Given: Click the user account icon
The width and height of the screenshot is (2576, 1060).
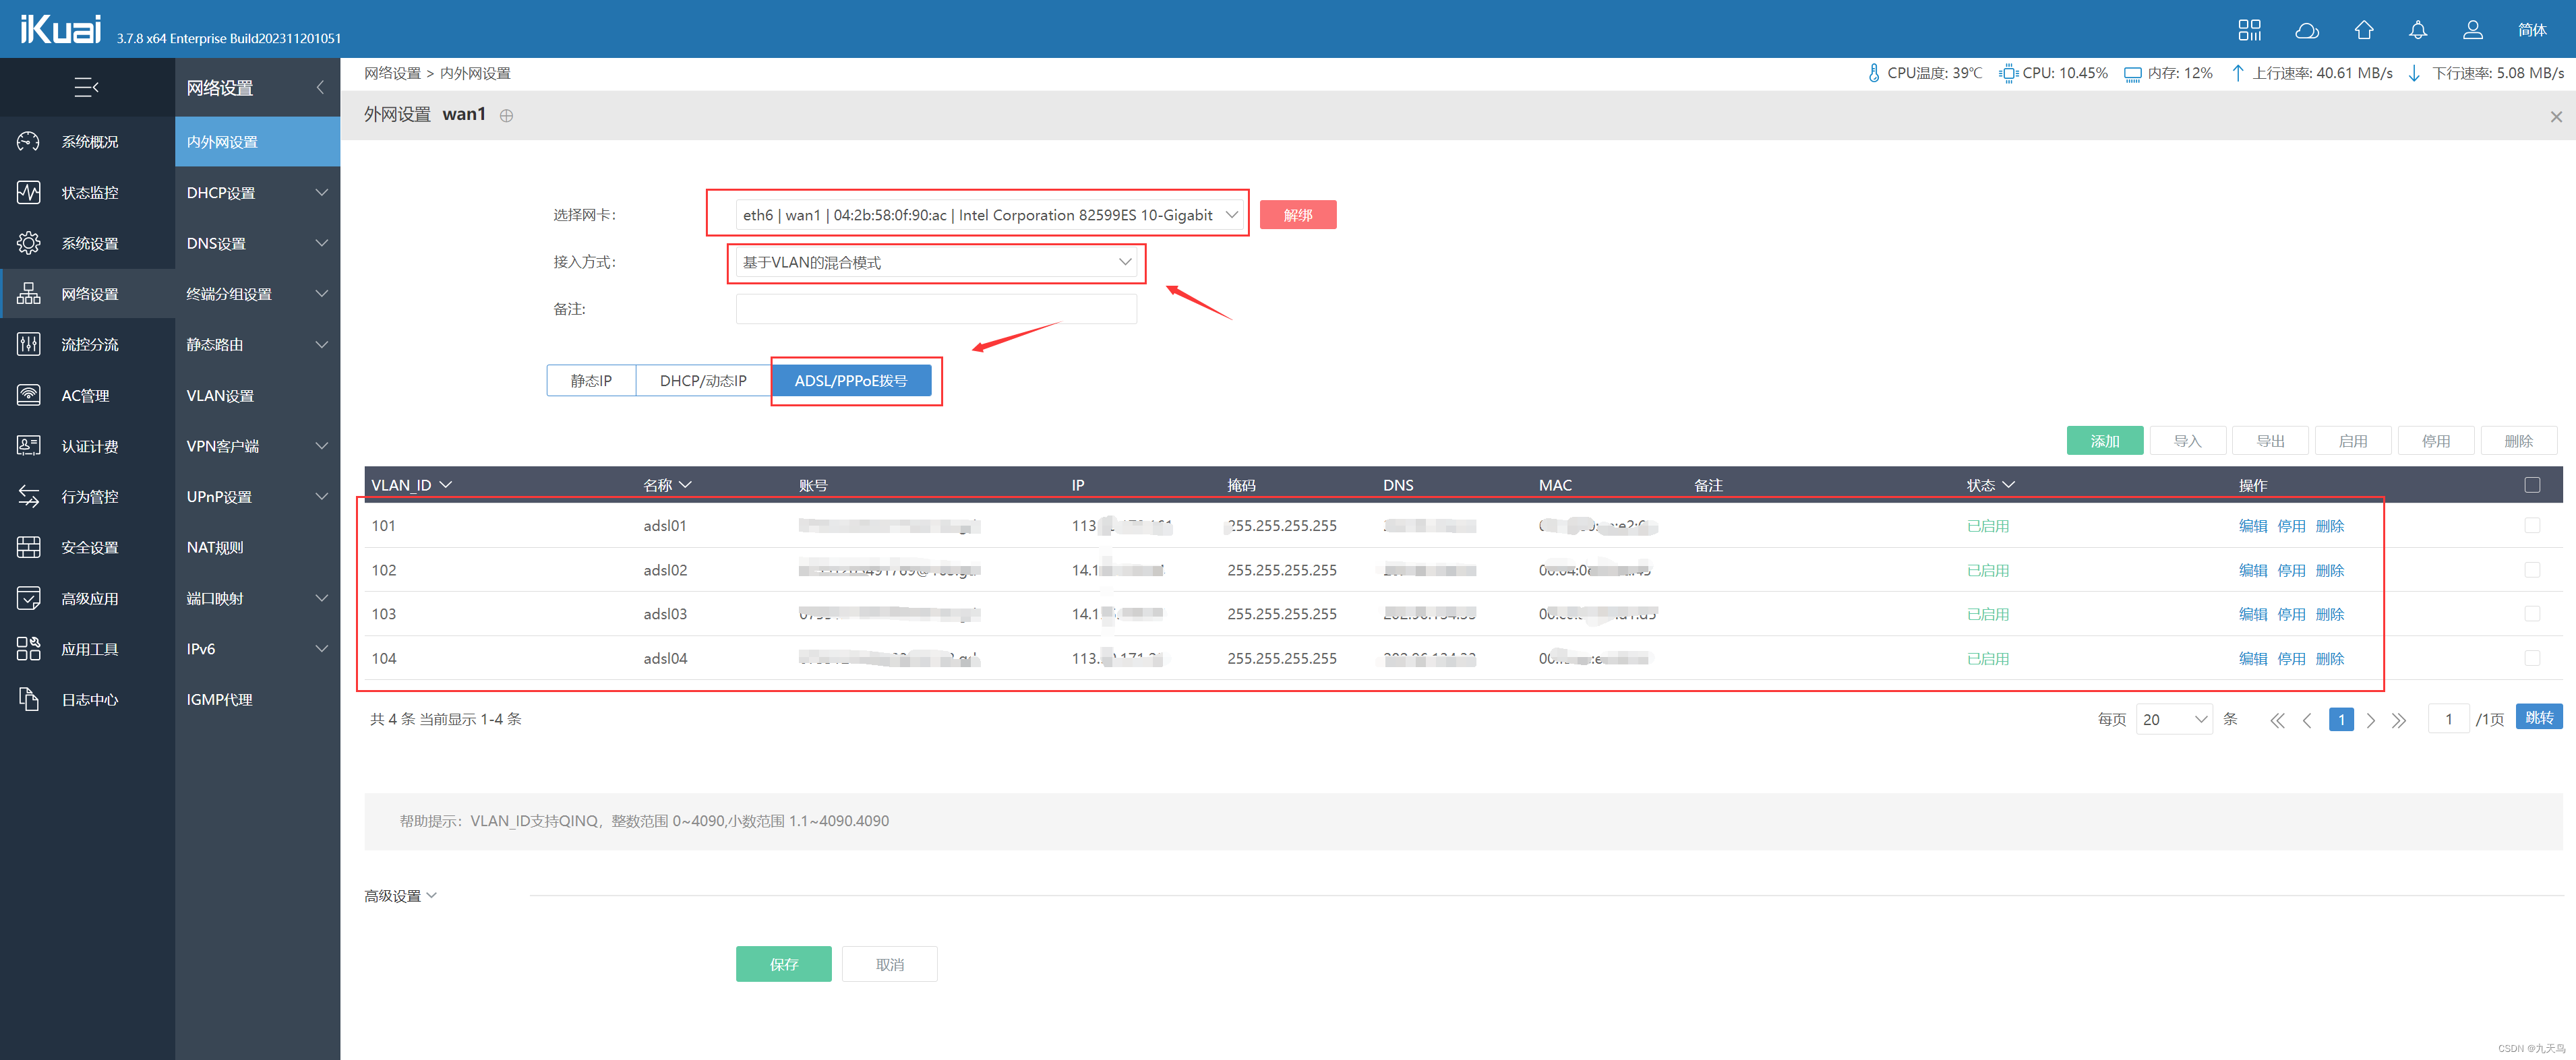Looking at the screenshot, I should (x=2472, y=30).
